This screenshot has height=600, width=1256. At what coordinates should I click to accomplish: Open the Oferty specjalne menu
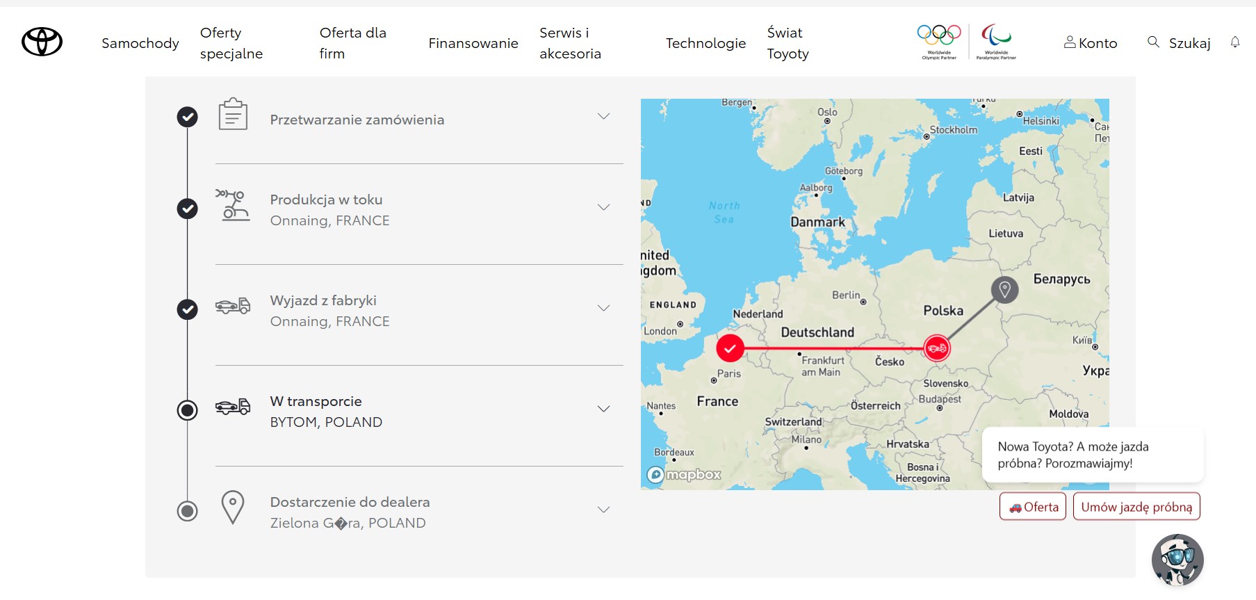[231, 43]
